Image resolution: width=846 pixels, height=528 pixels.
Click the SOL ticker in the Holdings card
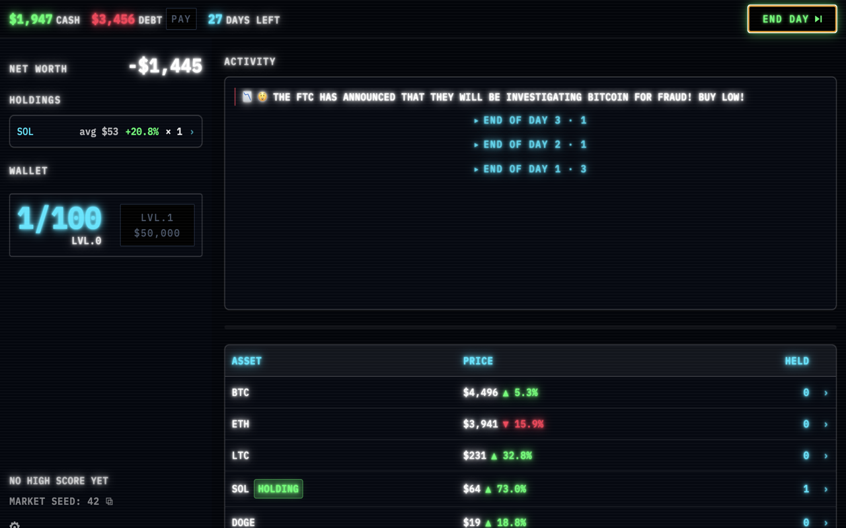[25, 132]
